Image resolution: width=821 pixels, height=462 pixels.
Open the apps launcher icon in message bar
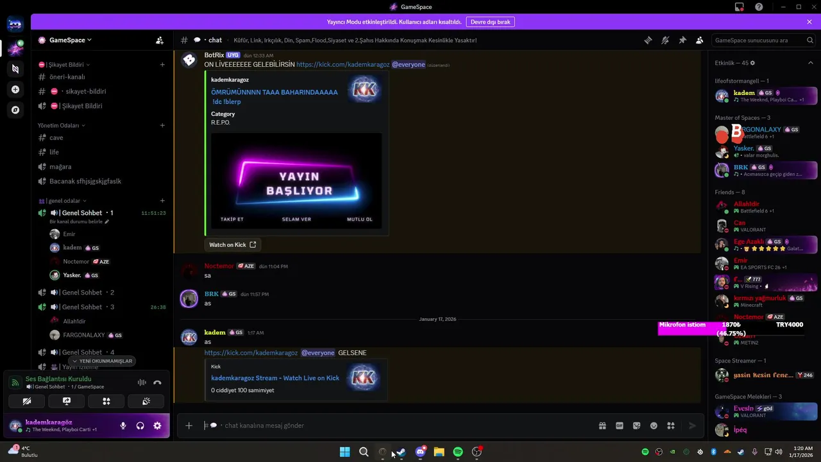tap(671, 425)
